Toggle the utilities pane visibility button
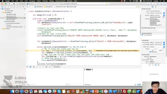This screenshot has width=167, height=94. [165, 4]
